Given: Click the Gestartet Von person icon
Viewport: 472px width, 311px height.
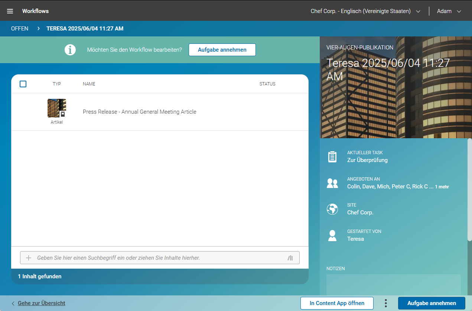Looking at the screenshot, I should pos(332,235).
